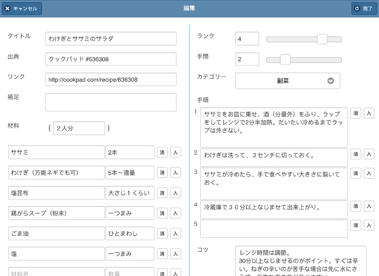Delete the わけぎ ingredient row with 消

click(162, 173)
